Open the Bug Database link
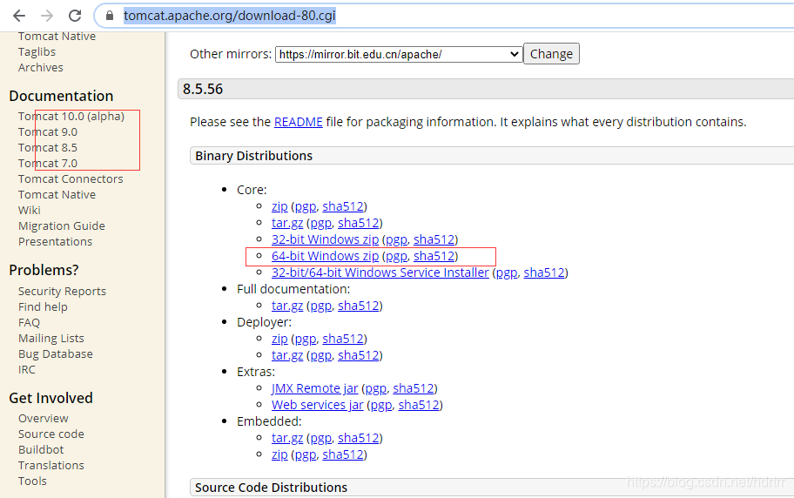794x498 pixels. [55, 354]
